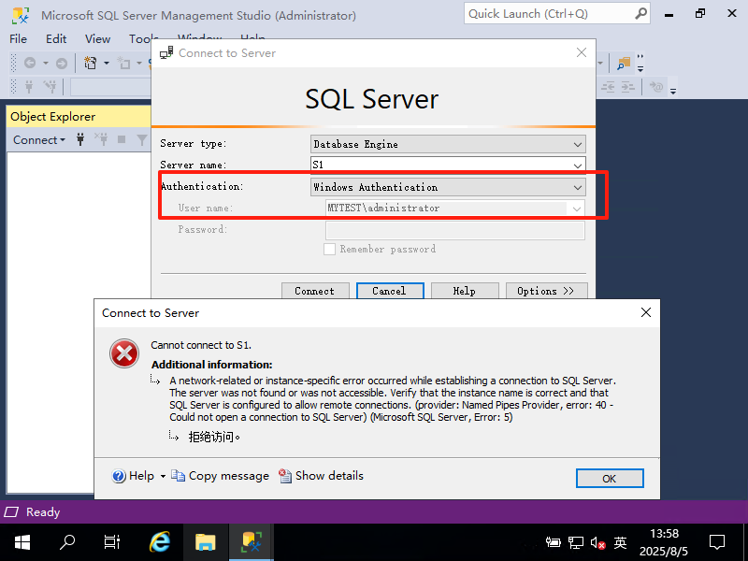Image resolution: width=748 pixels, height=561 pixels.
Task: Open Task View on the taskbar
Action: click(x=112, y=542)
